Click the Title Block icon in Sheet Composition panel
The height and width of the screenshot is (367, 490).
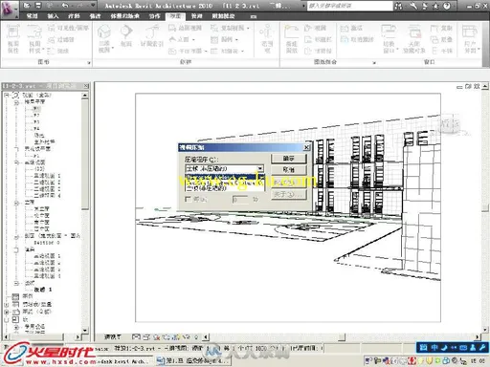307,39
